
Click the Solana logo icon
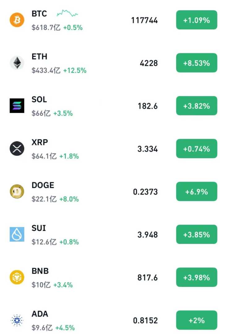tap(17, 106)
